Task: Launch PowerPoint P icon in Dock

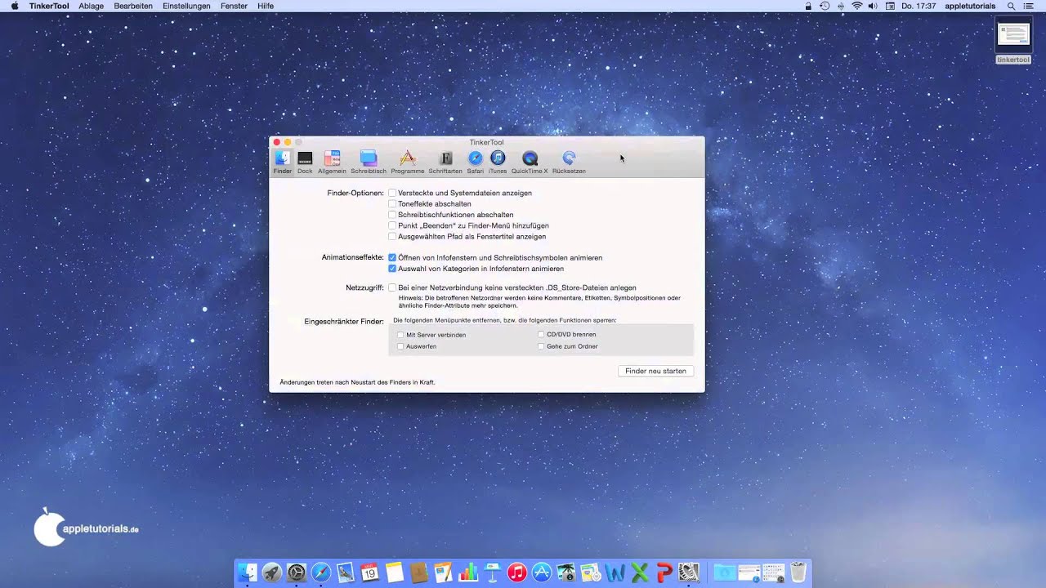Action: click(664, 572)
